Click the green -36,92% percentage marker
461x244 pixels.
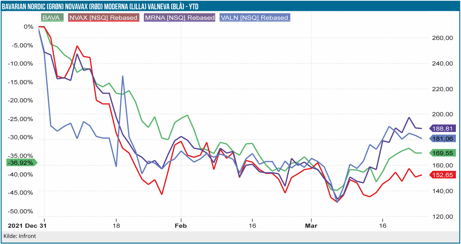point(20,163)
